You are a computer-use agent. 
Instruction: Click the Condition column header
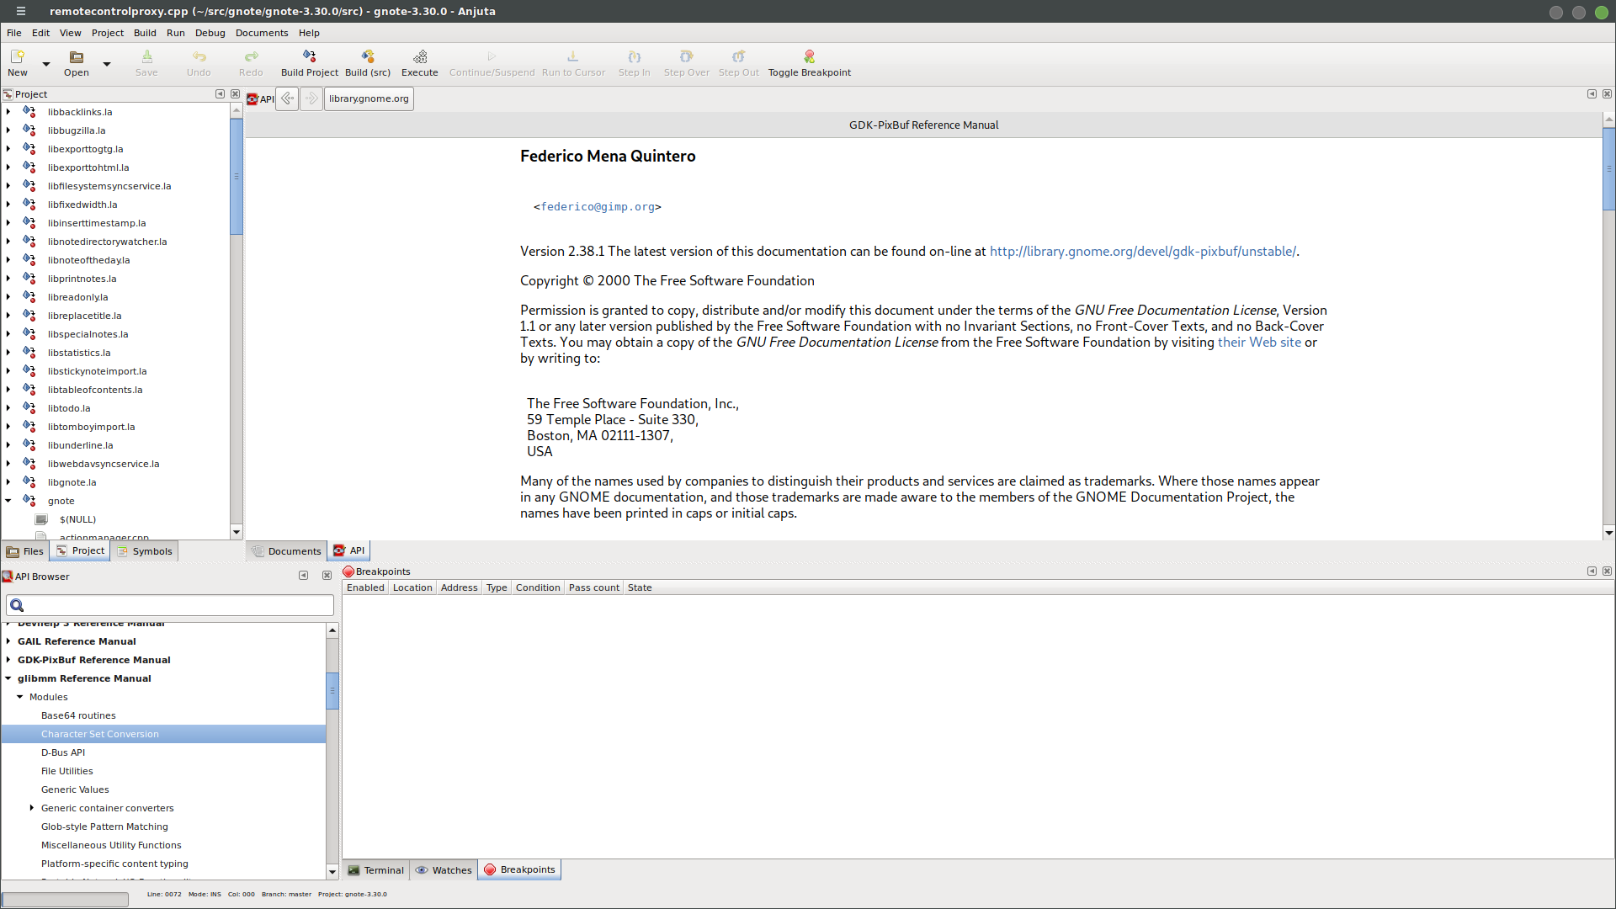click(538, 587)
